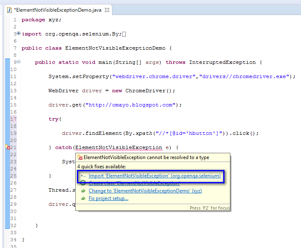
Task: Click the green create class icon
Action: (83, 183)
